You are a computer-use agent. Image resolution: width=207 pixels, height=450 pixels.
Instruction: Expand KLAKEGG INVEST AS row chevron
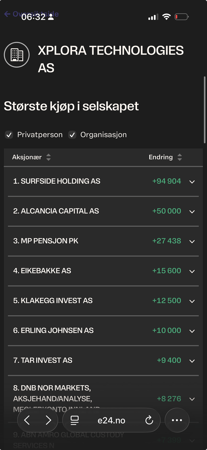click(x=192, y=301)
